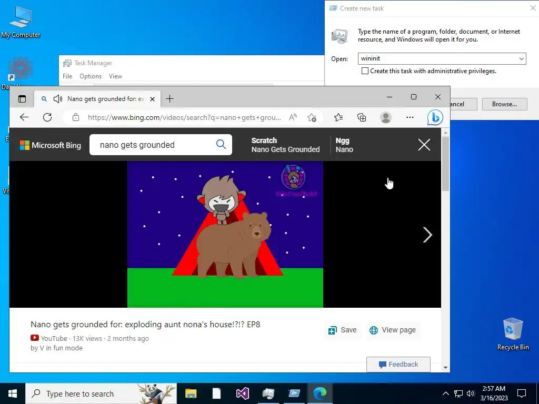539x404 pixels.
Task: Switch to Task Manager taskbar icon
Action: [x=268, y=393]
